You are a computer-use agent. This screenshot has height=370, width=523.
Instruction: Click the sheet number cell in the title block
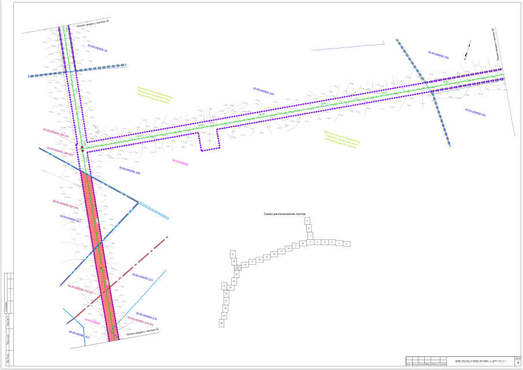[517, 362]
